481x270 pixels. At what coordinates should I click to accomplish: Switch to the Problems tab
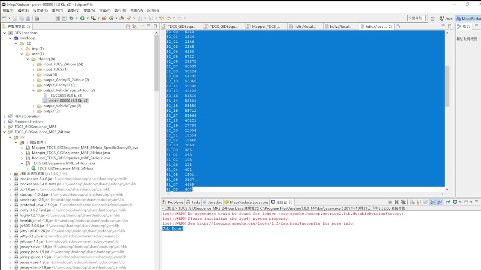173,202
